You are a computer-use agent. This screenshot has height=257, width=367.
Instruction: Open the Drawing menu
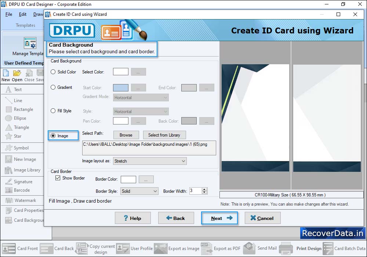(x=38, y=14)
